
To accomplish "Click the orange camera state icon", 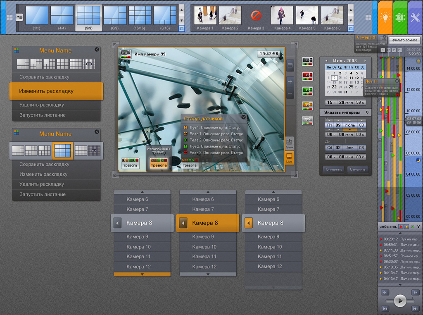I will (307, 106).
